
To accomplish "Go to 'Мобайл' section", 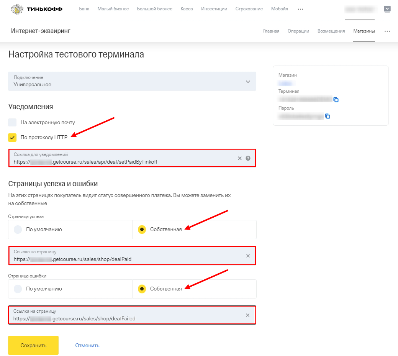I will (280, 9).
